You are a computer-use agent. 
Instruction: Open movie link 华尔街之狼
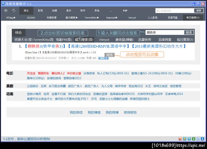pos(74,73)
